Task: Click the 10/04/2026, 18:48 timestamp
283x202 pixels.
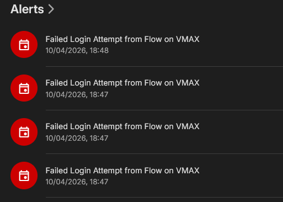Action: [77, 51]
